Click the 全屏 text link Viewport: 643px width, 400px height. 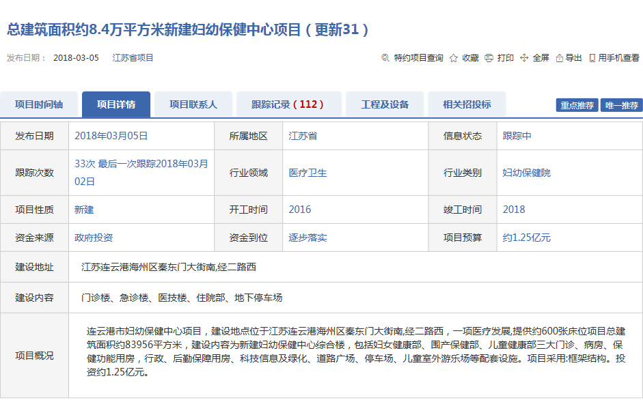(541, 58)
